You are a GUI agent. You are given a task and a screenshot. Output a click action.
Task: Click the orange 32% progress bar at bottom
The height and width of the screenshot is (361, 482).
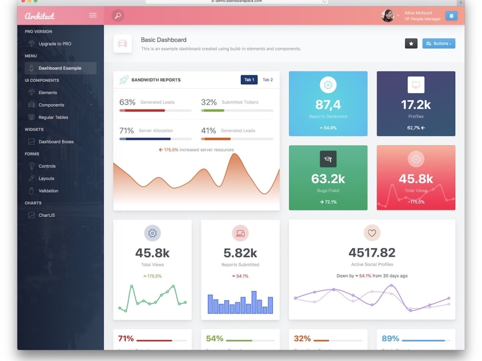[x=338, y=340]
